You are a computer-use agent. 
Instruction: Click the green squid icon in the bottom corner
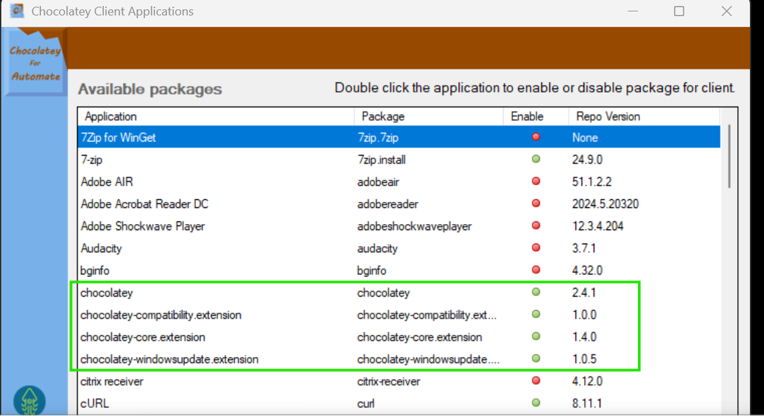pyautogui.click(x=29, y=401)
